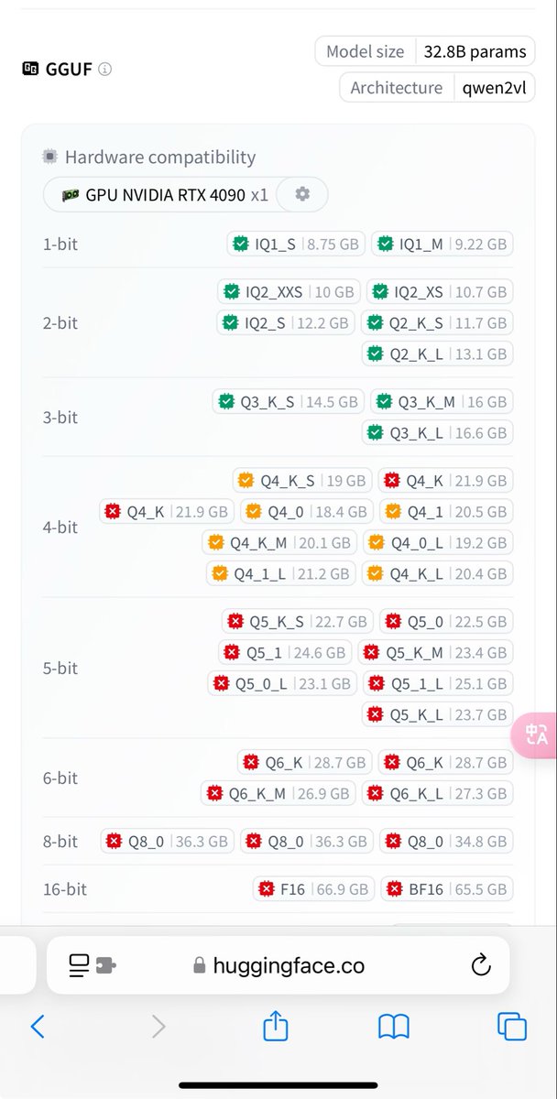
Task: Open hardware settings gear icon
Action: (301, 194)
